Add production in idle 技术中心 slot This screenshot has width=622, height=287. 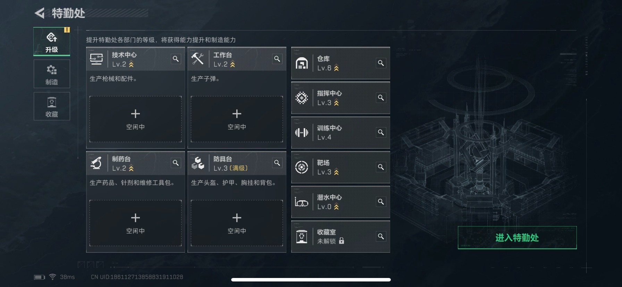pos(135,119)
